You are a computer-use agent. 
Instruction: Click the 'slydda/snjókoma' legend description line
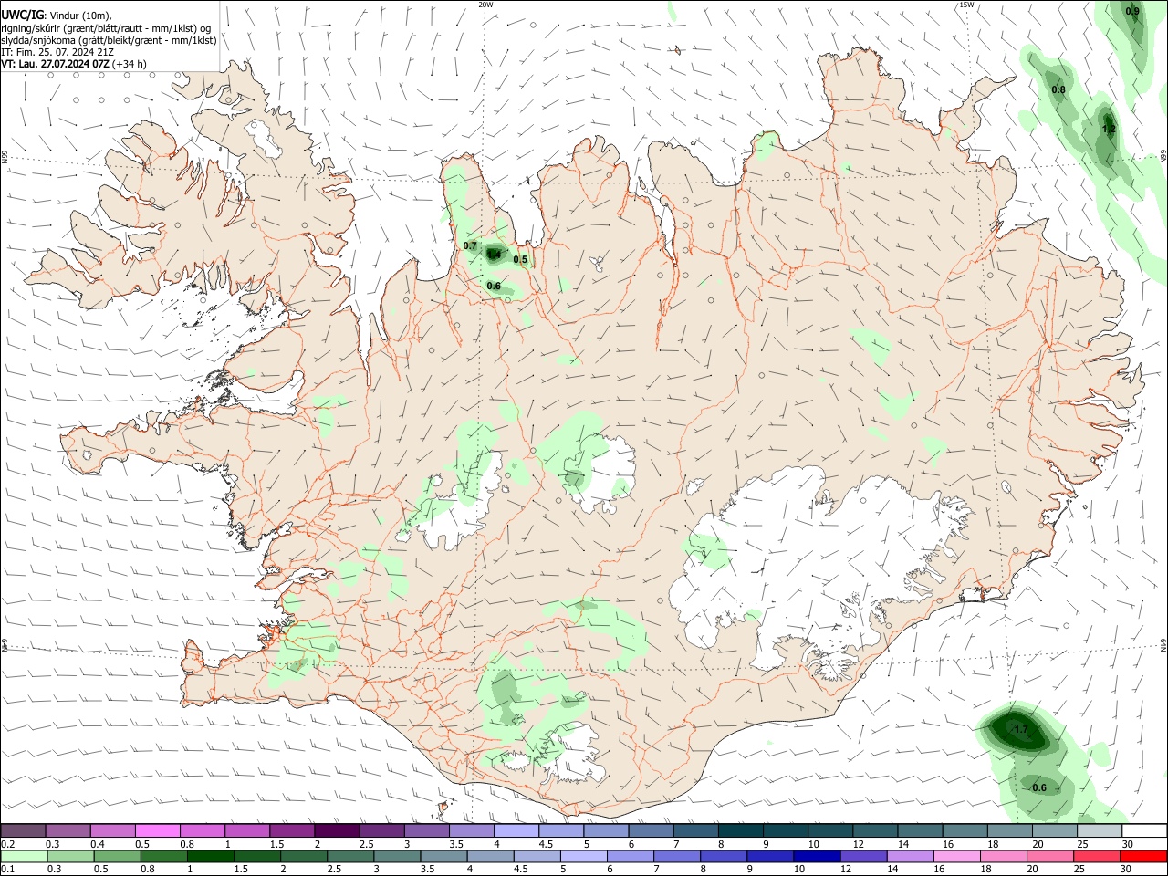click(109, 40)
